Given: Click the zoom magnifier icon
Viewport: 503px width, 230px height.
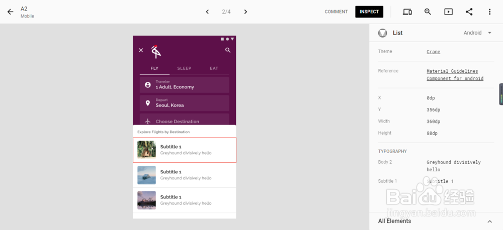Looking at the screenshot, I should point(428,12).
